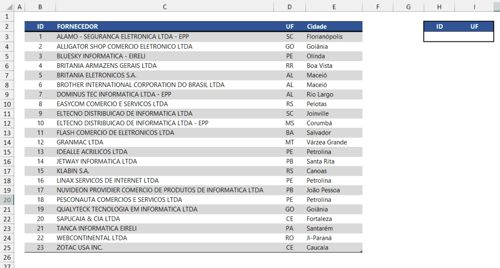Screen dimensions: 500x268
Task: Select cell KLABIN S.A.
Action: coord(165,171)
